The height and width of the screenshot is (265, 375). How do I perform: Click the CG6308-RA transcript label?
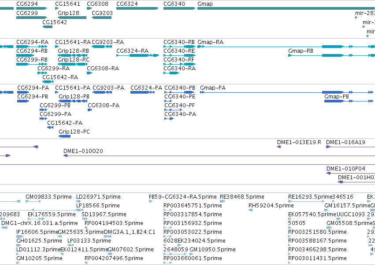click(x=103, y=69)
